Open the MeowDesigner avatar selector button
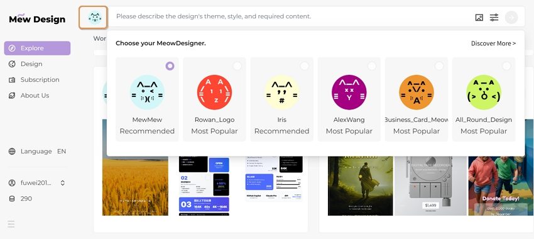The width and height of the screenshot is (534, 239). (94, 18)
